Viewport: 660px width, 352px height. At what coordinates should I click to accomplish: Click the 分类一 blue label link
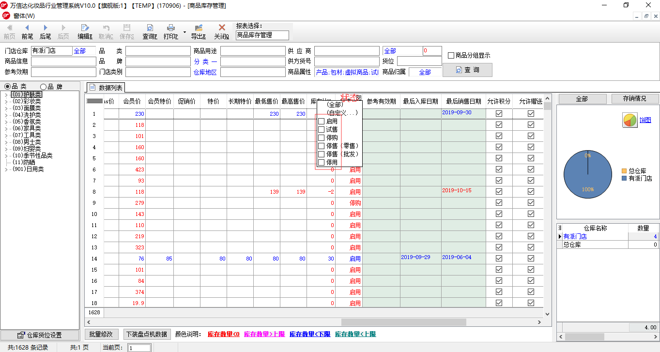click(205, 61)
